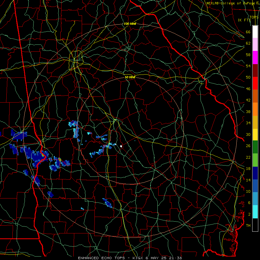Screen dimensions: 260x260
Task: Click the white radar site marker
Action: [121, 146]
